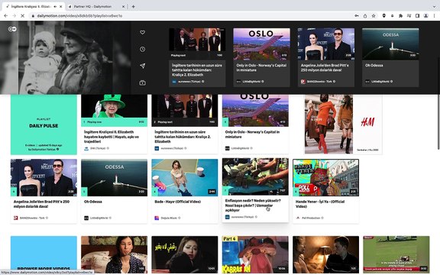Like the video with the heart icon
Screen dimensions: 440x275
142,33
